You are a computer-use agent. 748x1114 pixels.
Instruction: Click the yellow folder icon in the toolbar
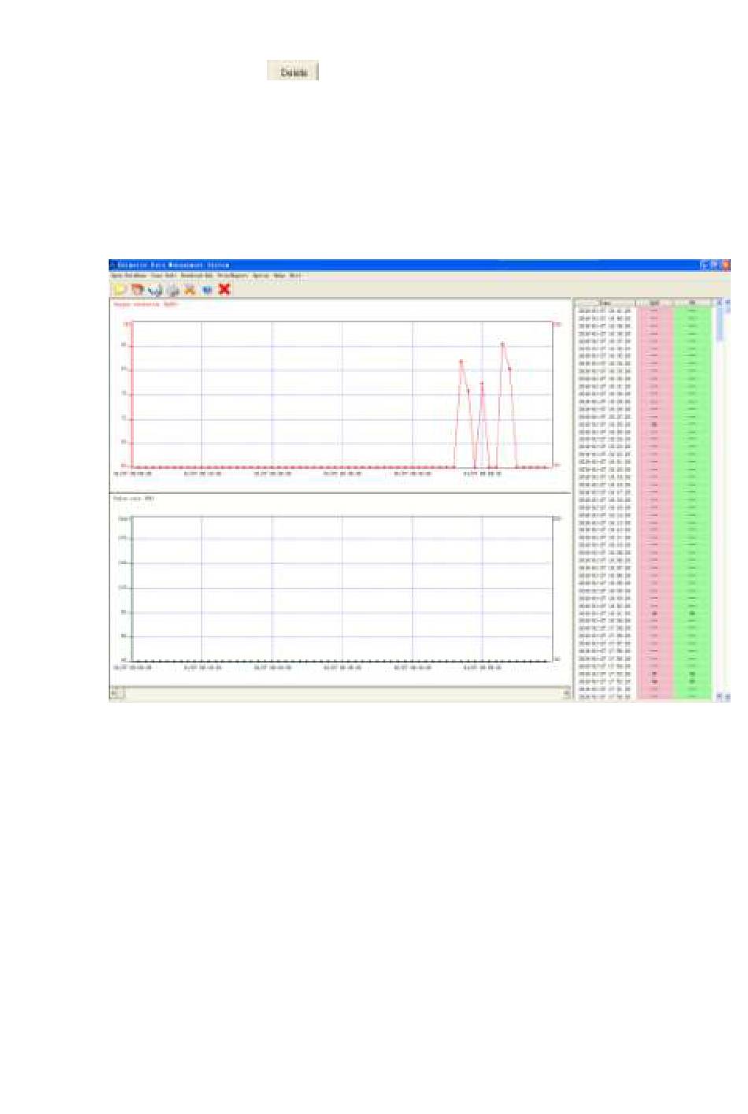coord(120,290)
